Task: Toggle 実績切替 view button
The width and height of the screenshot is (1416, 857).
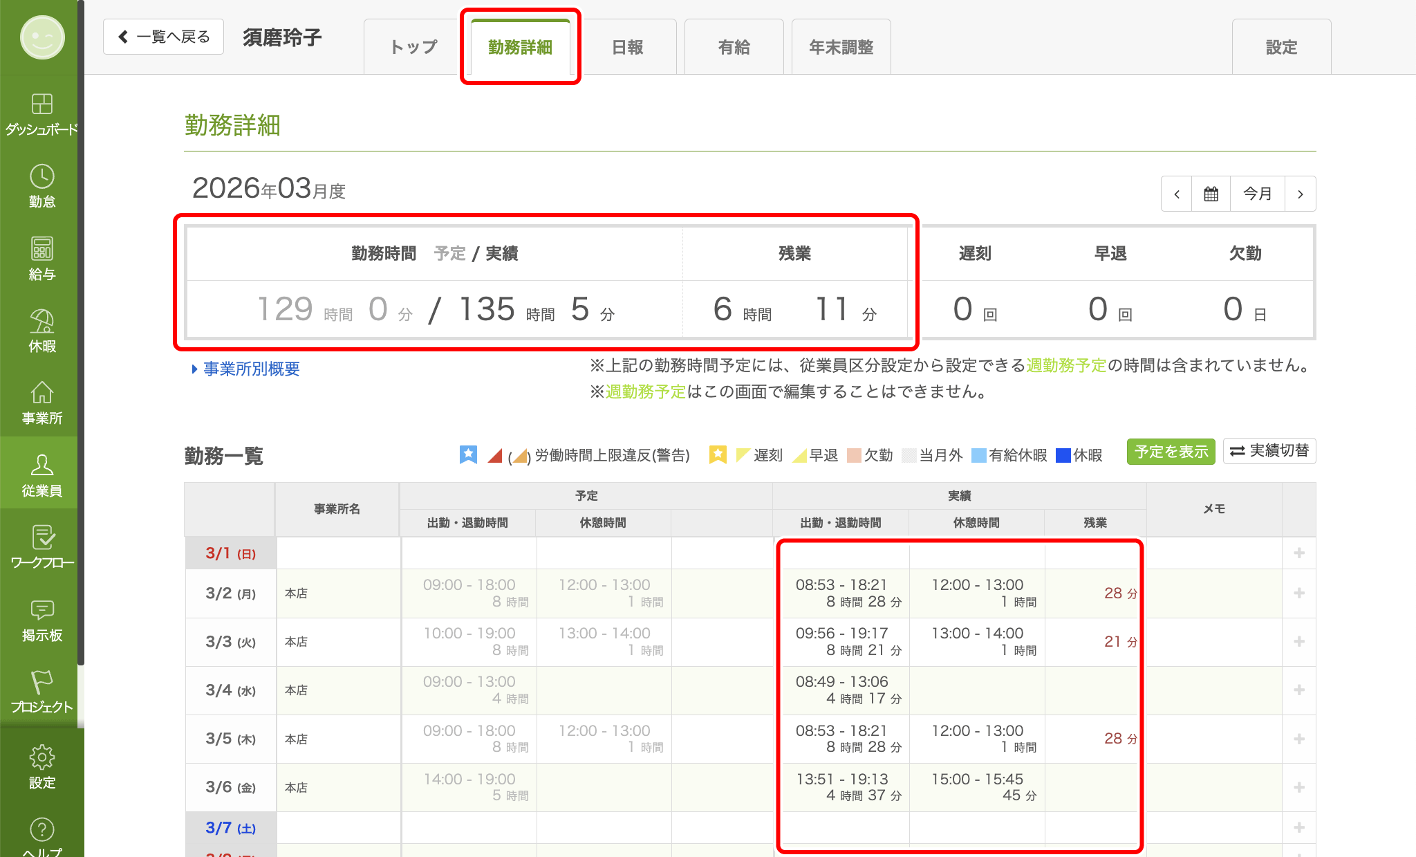Action: tap(1269, 451)
